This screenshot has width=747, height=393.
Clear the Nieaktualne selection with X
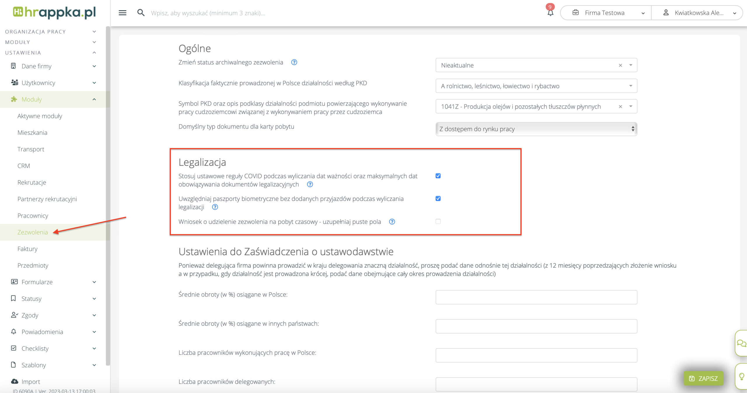click(x=620, y=65)
